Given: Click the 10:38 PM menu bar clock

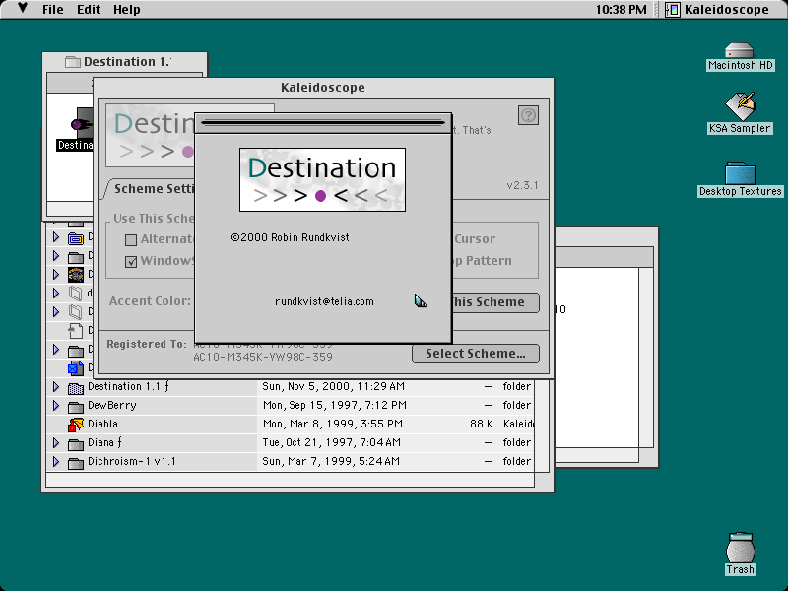Looking at the screenshot, I should coord(622,10).
